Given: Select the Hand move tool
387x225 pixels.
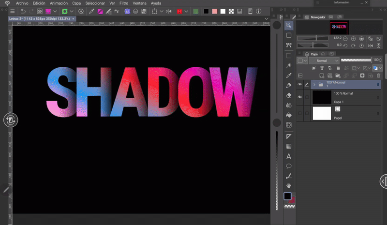Looking at the screenshot, I should (289, 185).
